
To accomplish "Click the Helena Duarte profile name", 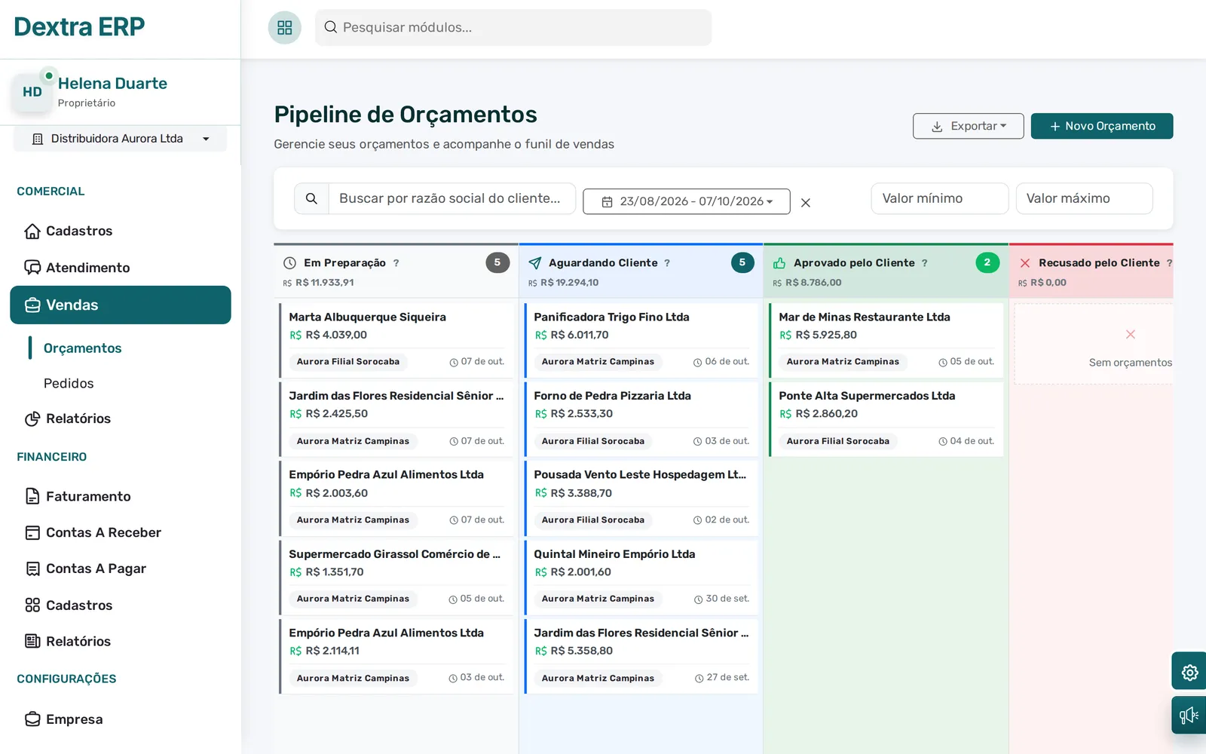I will point(112,84).
